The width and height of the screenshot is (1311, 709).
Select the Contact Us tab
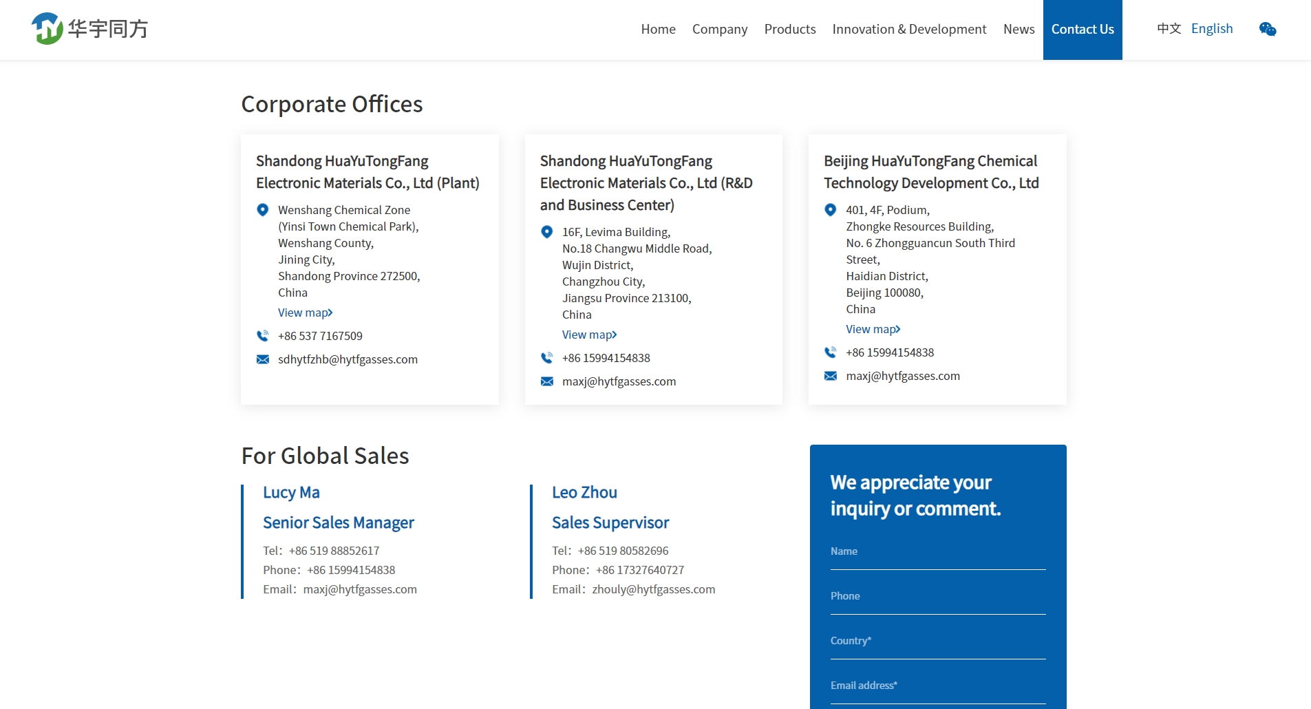point(1083,30)
